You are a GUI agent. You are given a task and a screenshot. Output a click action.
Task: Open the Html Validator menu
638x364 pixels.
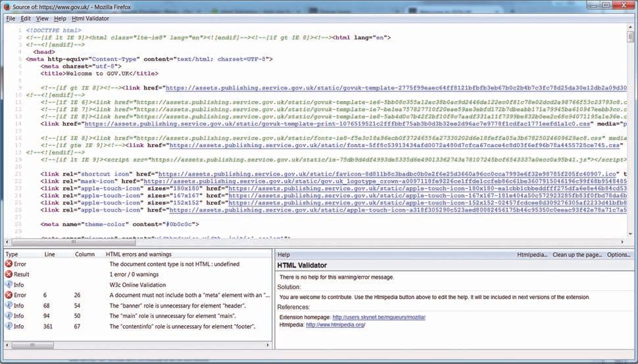pyautogui.click(x=90, y=18)
